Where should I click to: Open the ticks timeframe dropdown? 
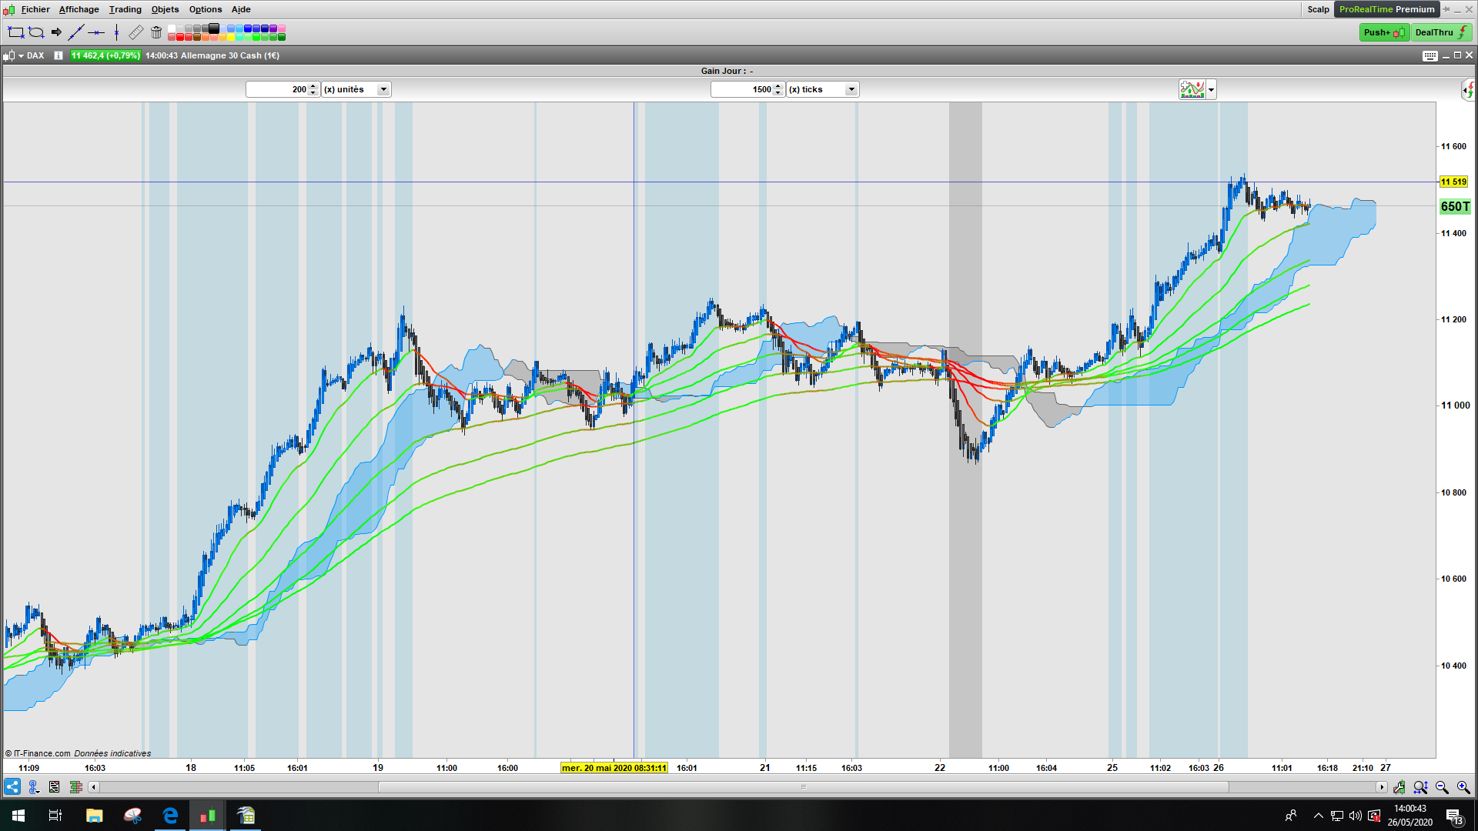pyautogui.click(x=851, y=89)
